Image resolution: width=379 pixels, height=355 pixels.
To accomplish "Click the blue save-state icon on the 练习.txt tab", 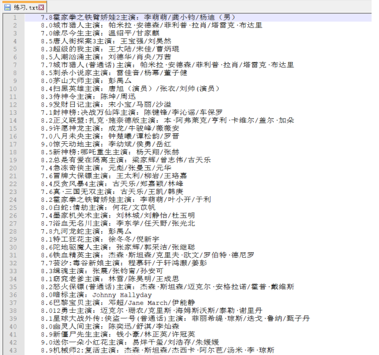I will click(7, 6).
